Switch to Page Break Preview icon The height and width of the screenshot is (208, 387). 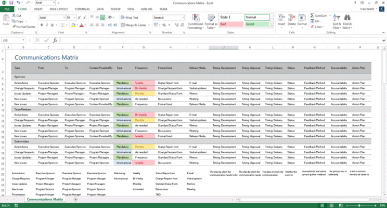point(341,205)
